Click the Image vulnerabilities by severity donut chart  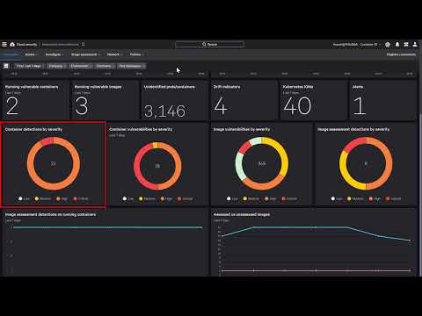coord(262,163)
